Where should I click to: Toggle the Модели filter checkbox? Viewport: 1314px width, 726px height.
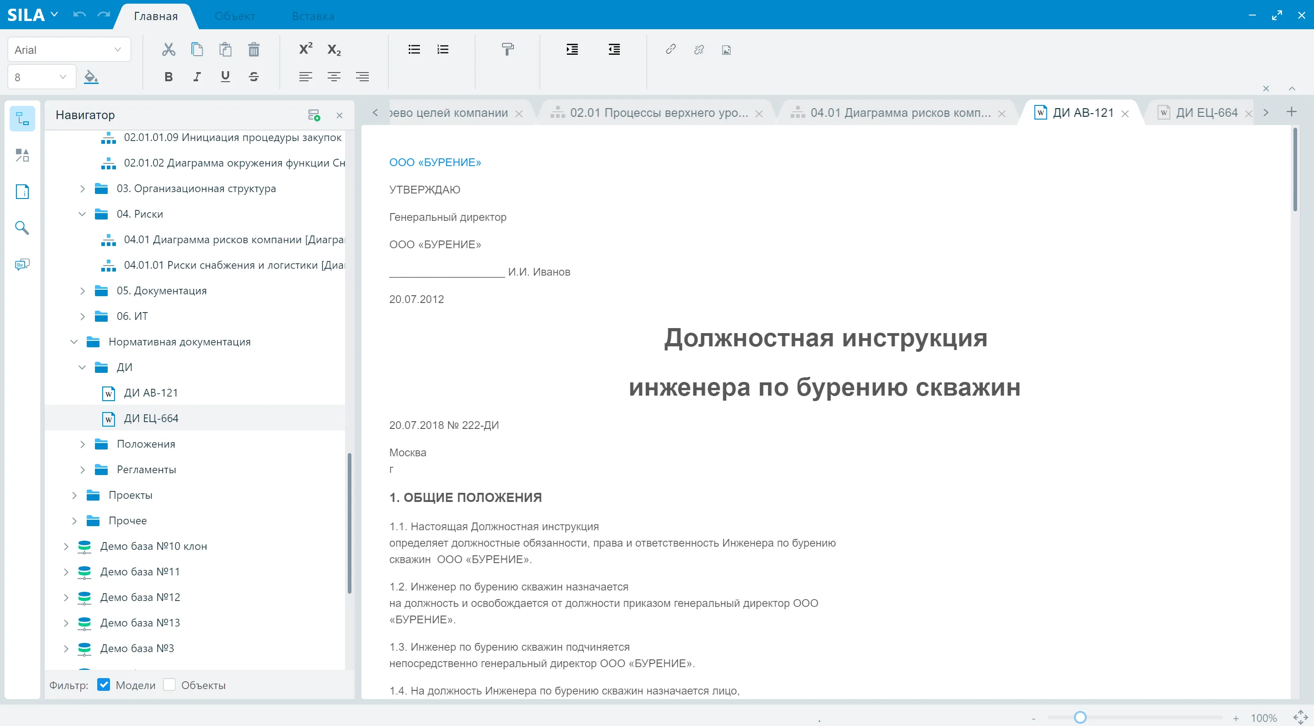[104, 685]
